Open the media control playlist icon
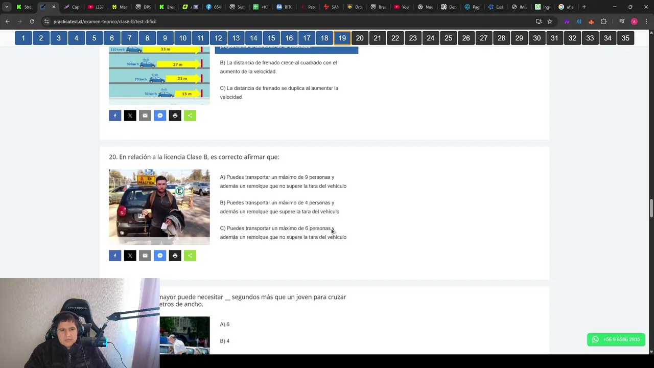Image resolution: width=654 pixels, height=368 pixels. coord(622,21)
